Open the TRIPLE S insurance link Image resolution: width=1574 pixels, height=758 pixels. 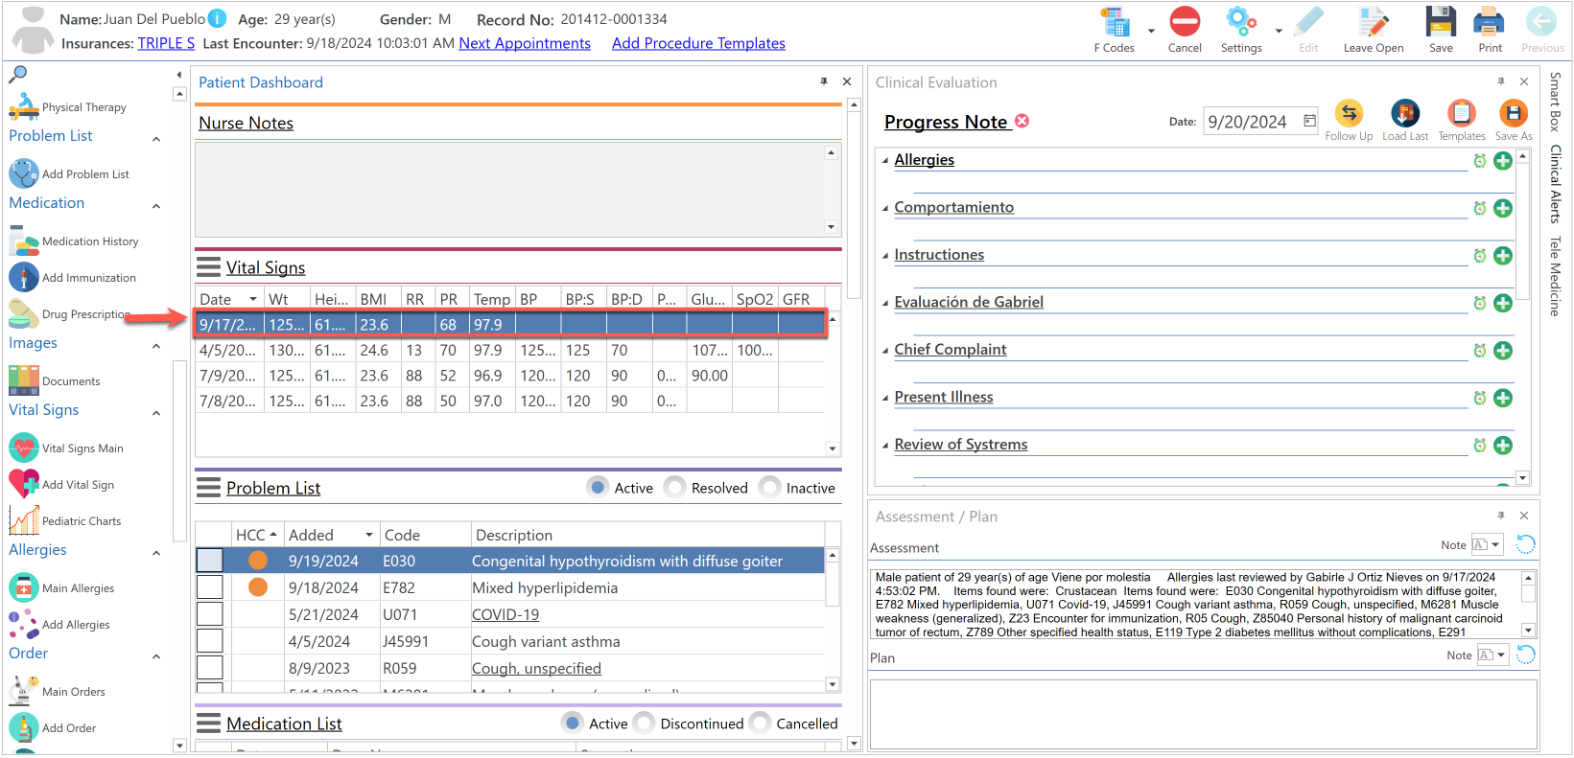pos(166,43)
